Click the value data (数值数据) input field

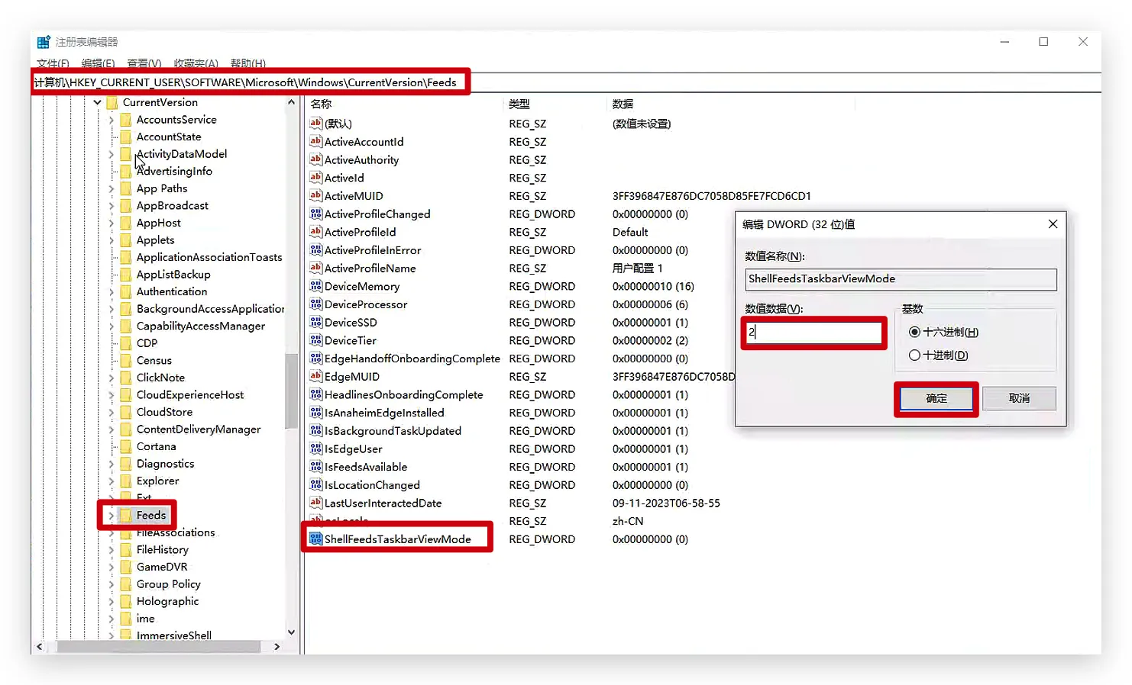point(813,333)
